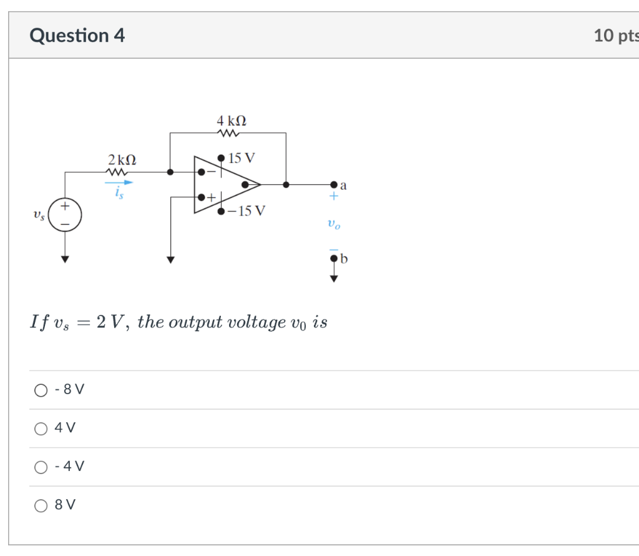639x556 pixels.
Task: Select the blue current arrow labeled is
Action: tap(120, 183)
